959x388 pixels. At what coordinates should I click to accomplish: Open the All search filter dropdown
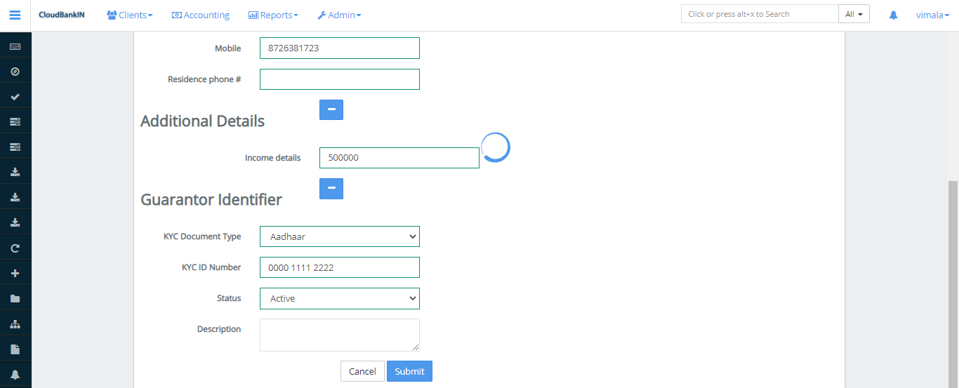[x=854, y=14]
